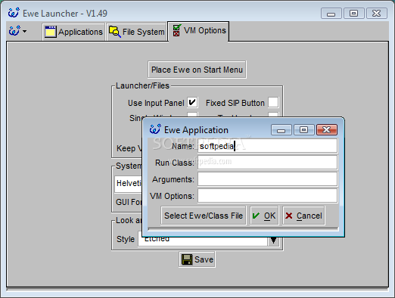The image size is (395, 298).
Task: Close the Ewe Launcher window
Action: [x=377, y=14]
